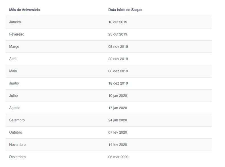Click the date 25 out 2019
Viewport: 225px width, 167px height.
(118, 34)
